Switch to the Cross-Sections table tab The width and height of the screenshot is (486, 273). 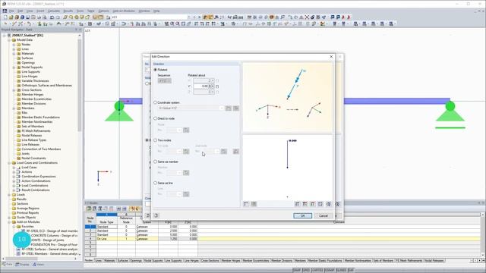210,261
